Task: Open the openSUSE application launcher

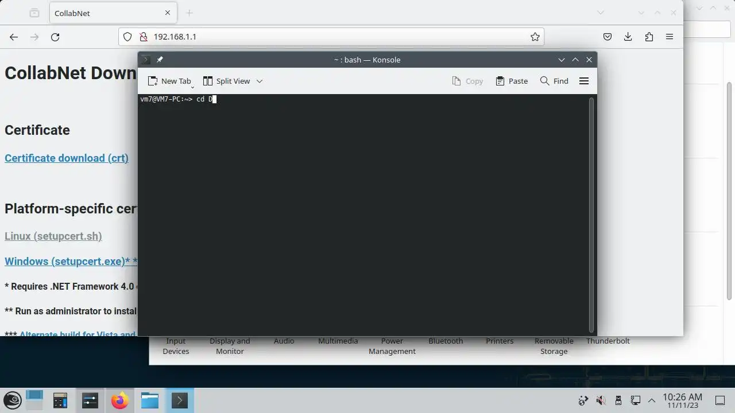Action: [13, 400]
